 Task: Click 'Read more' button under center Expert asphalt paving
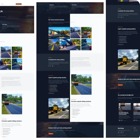[x=51, y=93]
